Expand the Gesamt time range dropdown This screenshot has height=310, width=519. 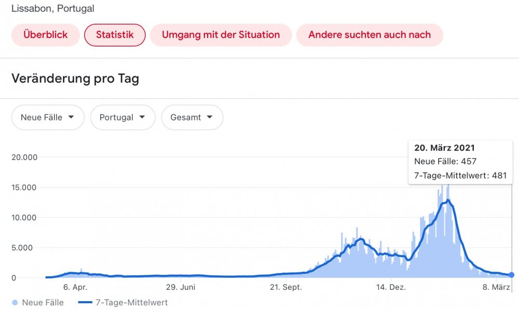point(192,117)
